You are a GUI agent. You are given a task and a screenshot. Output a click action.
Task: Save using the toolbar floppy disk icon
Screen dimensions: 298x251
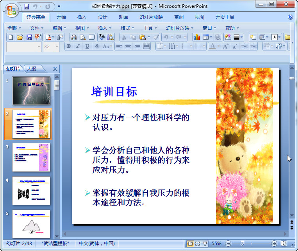tap(29, 37)
